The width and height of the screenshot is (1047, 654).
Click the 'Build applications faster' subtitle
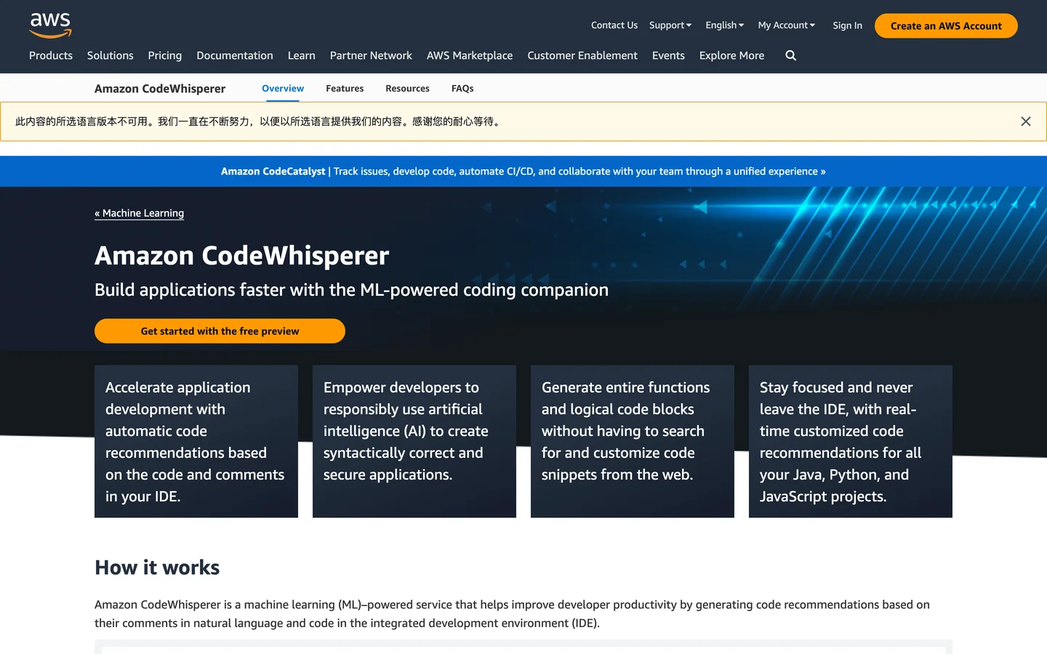click(x=352, y=290)
